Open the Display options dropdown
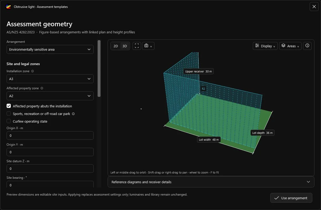This screenshot has width=321, height=210. pyautogui.click(x=265, y=46)
